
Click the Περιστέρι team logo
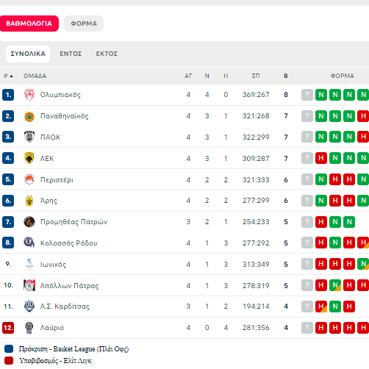pyautogui.click(x=29, y=179)
